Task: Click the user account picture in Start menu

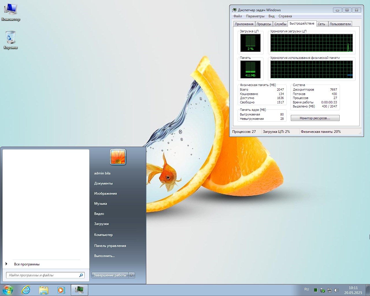Action: point(118,157)
